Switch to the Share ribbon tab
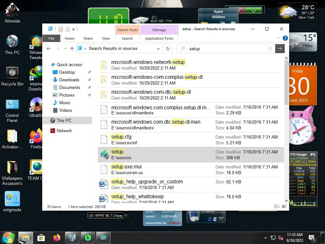This screenshot has width=325, height=244. click(x=88, y=38)
